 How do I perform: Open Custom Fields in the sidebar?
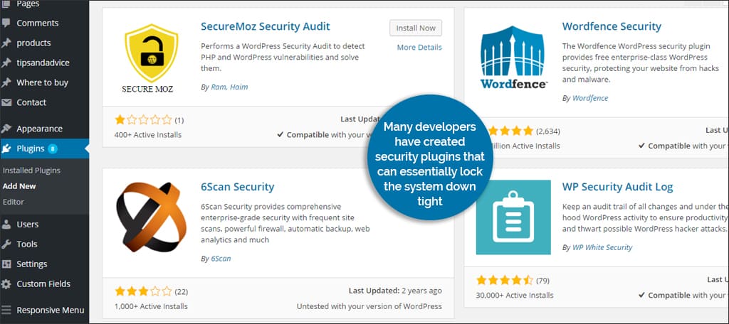(44, 283)
